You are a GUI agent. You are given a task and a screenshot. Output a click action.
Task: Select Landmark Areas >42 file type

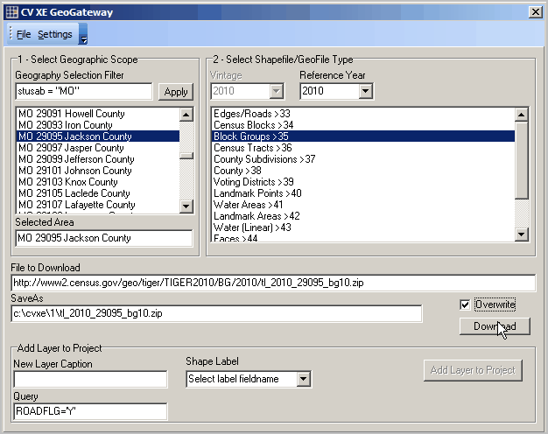click(x=363, y=216)
